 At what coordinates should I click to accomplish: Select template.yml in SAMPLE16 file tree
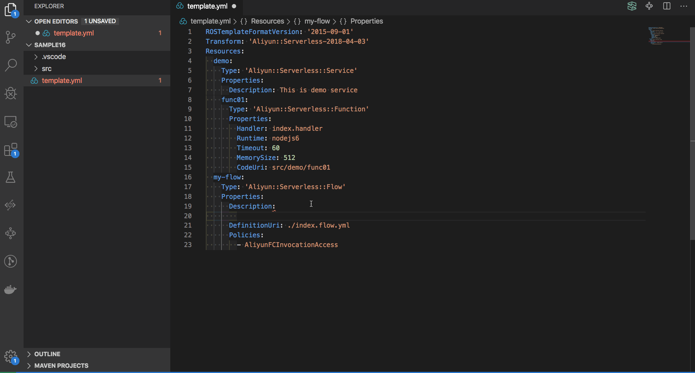tap(97, 80)
